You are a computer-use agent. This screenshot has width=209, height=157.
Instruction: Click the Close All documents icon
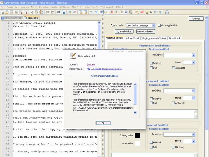pos(26,12)
